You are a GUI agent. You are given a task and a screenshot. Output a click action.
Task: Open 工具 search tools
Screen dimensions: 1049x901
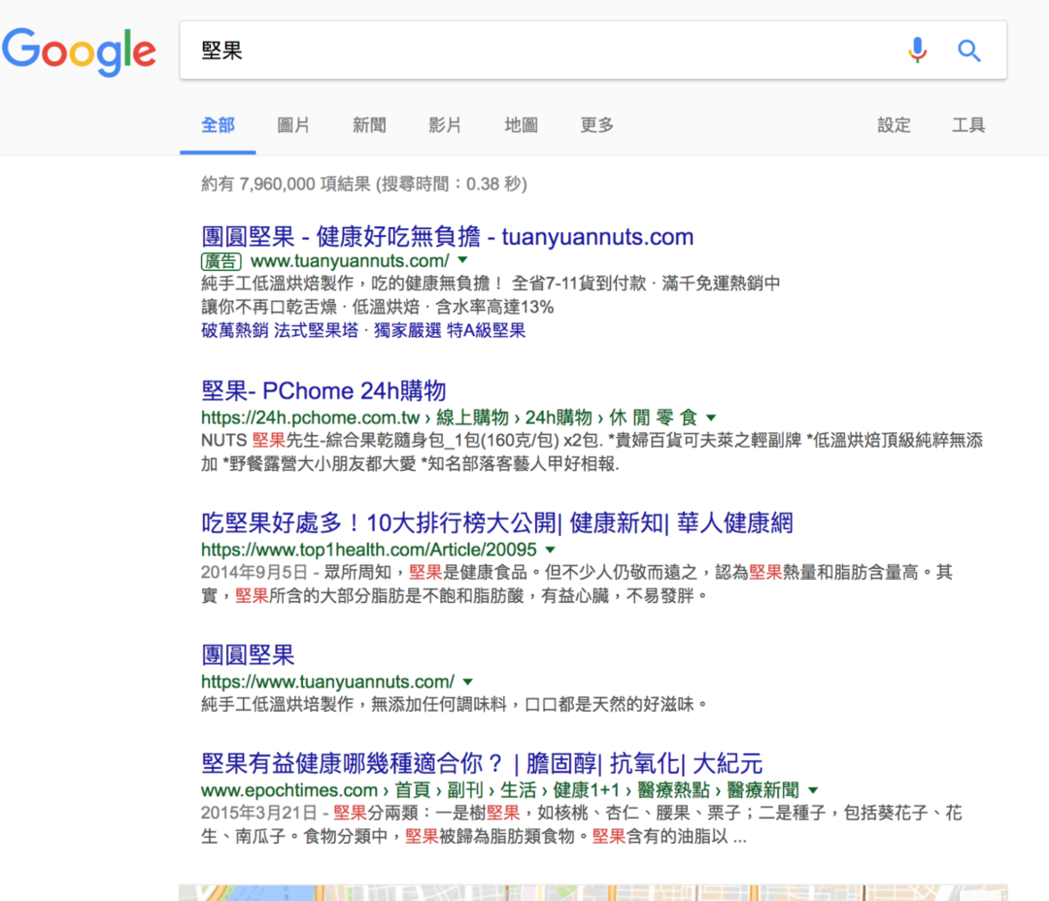968,125
